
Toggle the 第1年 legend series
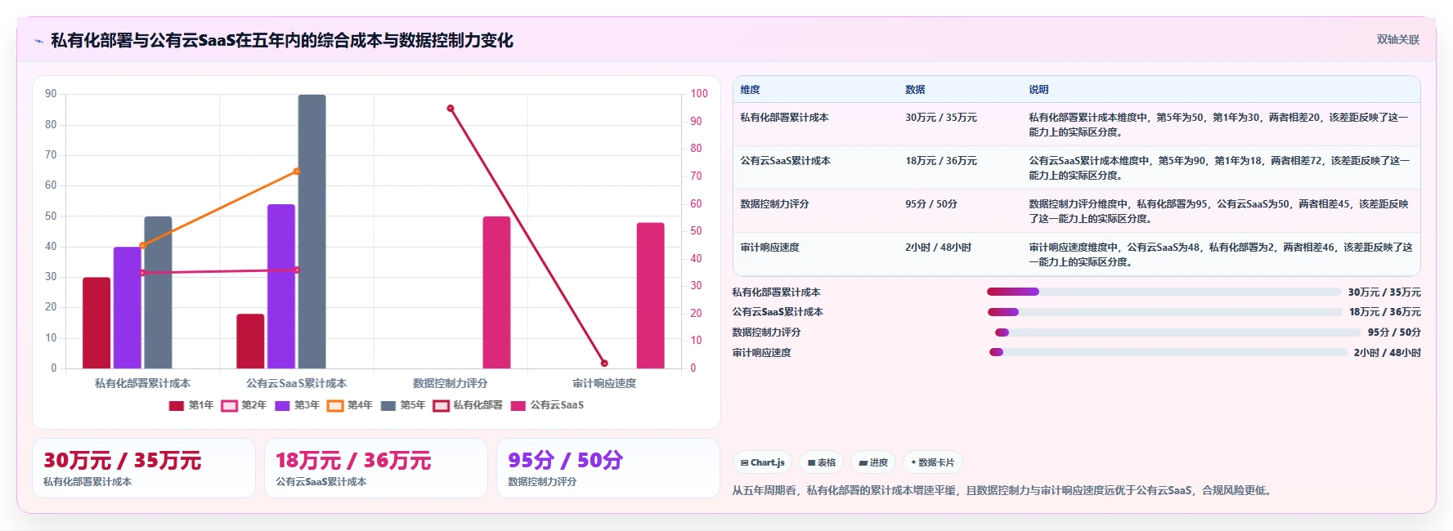191,405
